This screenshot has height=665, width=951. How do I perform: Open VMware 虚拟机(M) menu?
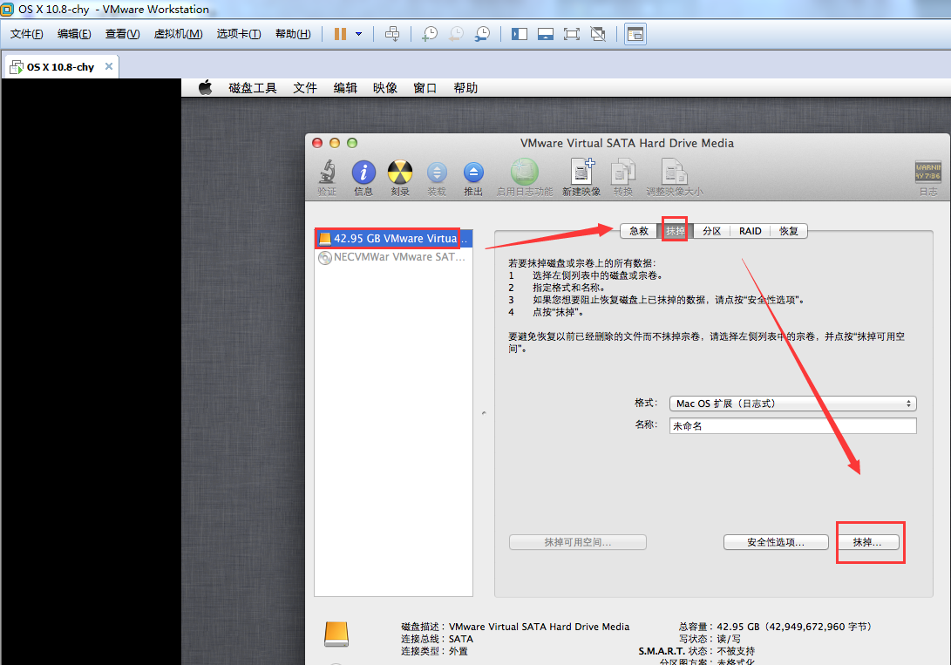(179, 34)
